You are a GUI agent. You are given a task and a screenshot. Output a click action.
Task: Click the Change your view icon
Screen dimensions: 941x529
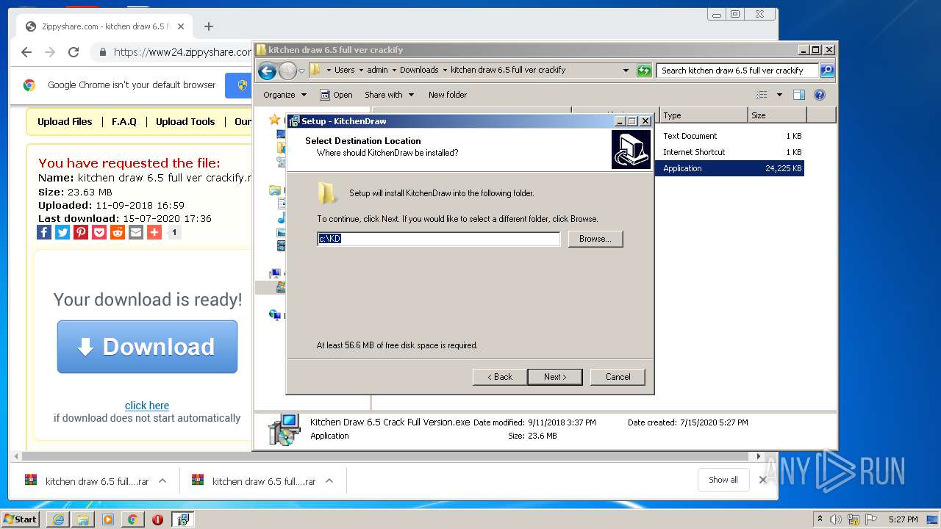coord(762,95)
